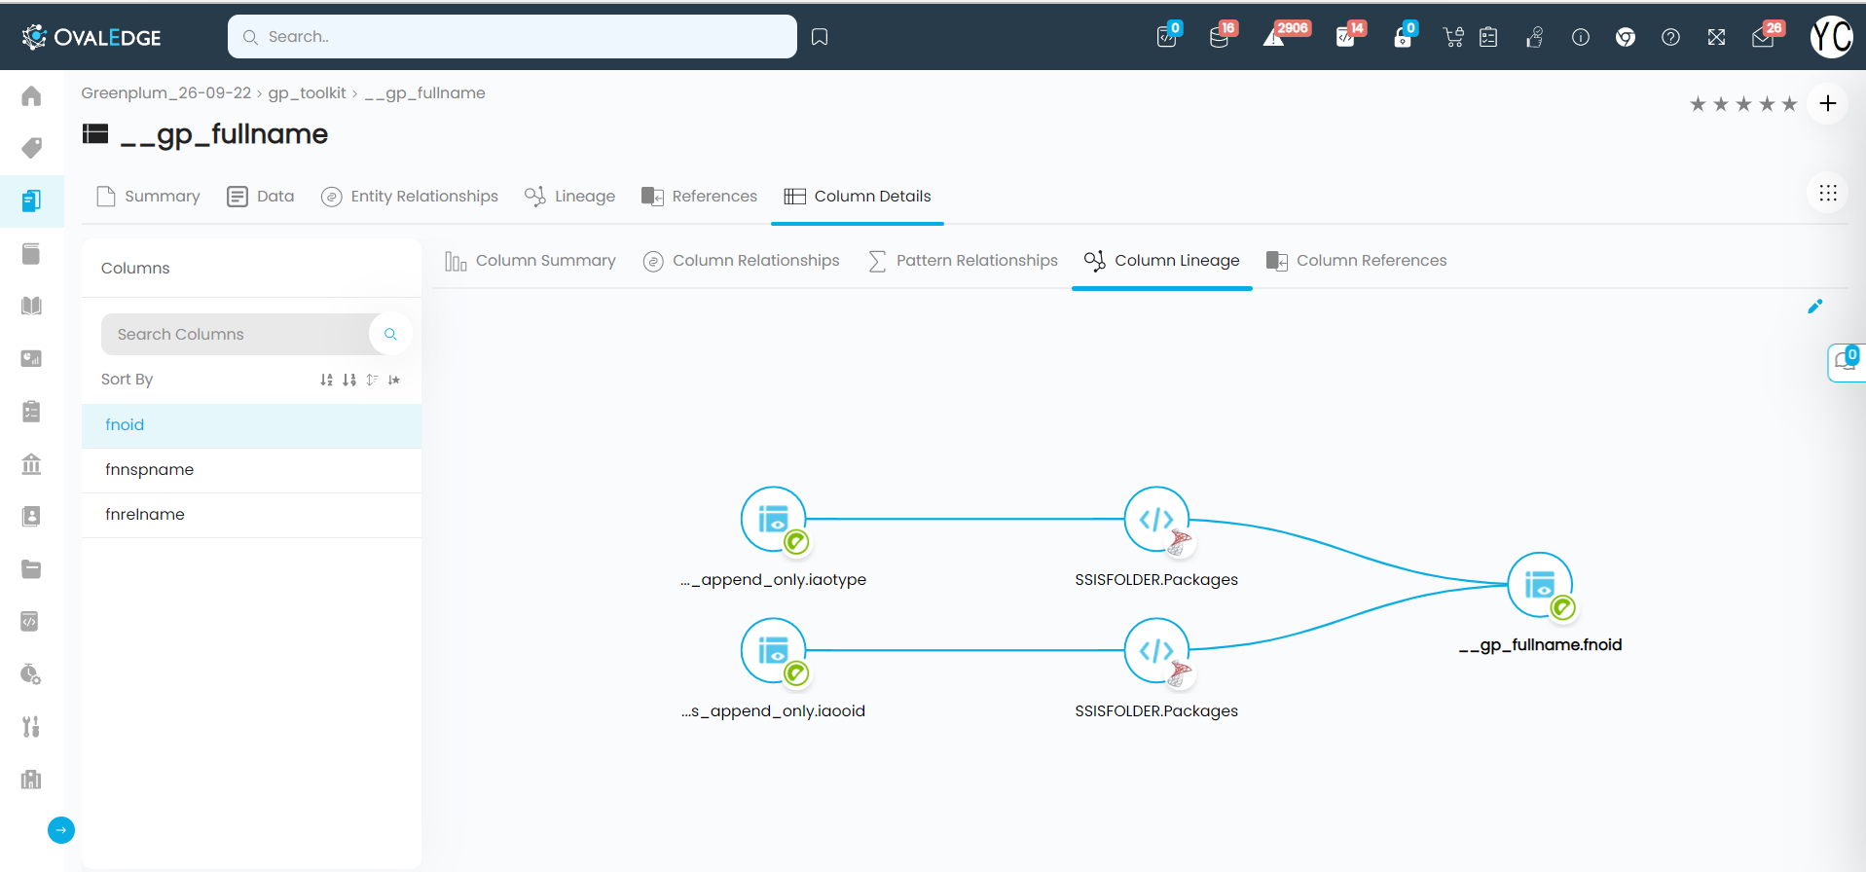Select the fnnspname column

[x=150, y=470]
